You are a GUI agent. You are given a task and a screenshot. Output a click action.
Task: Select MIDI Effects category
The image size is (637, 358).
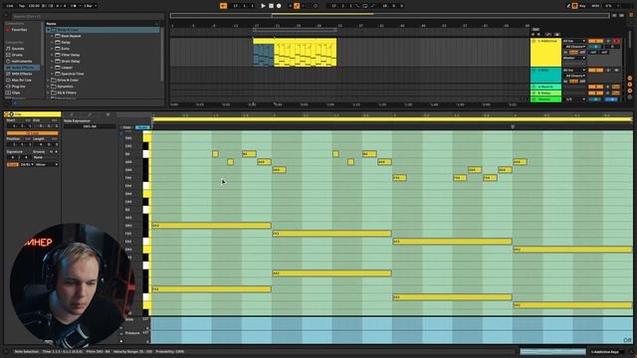coord(22,74)
